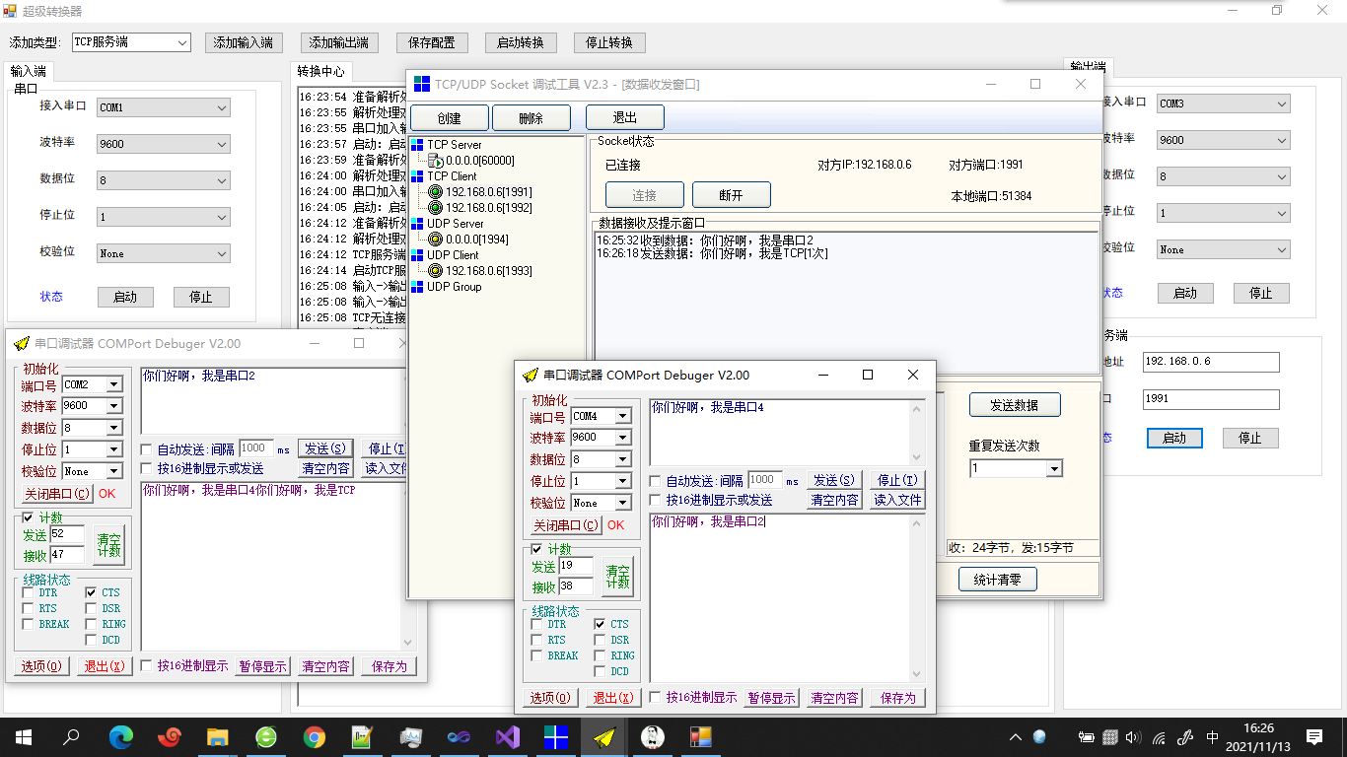Switch to 转换中心 tab
Image resolution: width=1347 pixels, height=757 pixels.
point(321,71)
